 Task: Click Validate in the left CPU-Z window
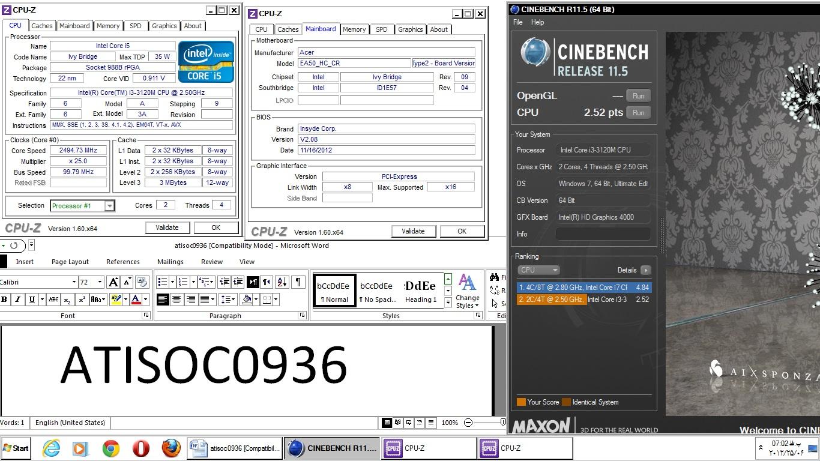tap(167, 227)
